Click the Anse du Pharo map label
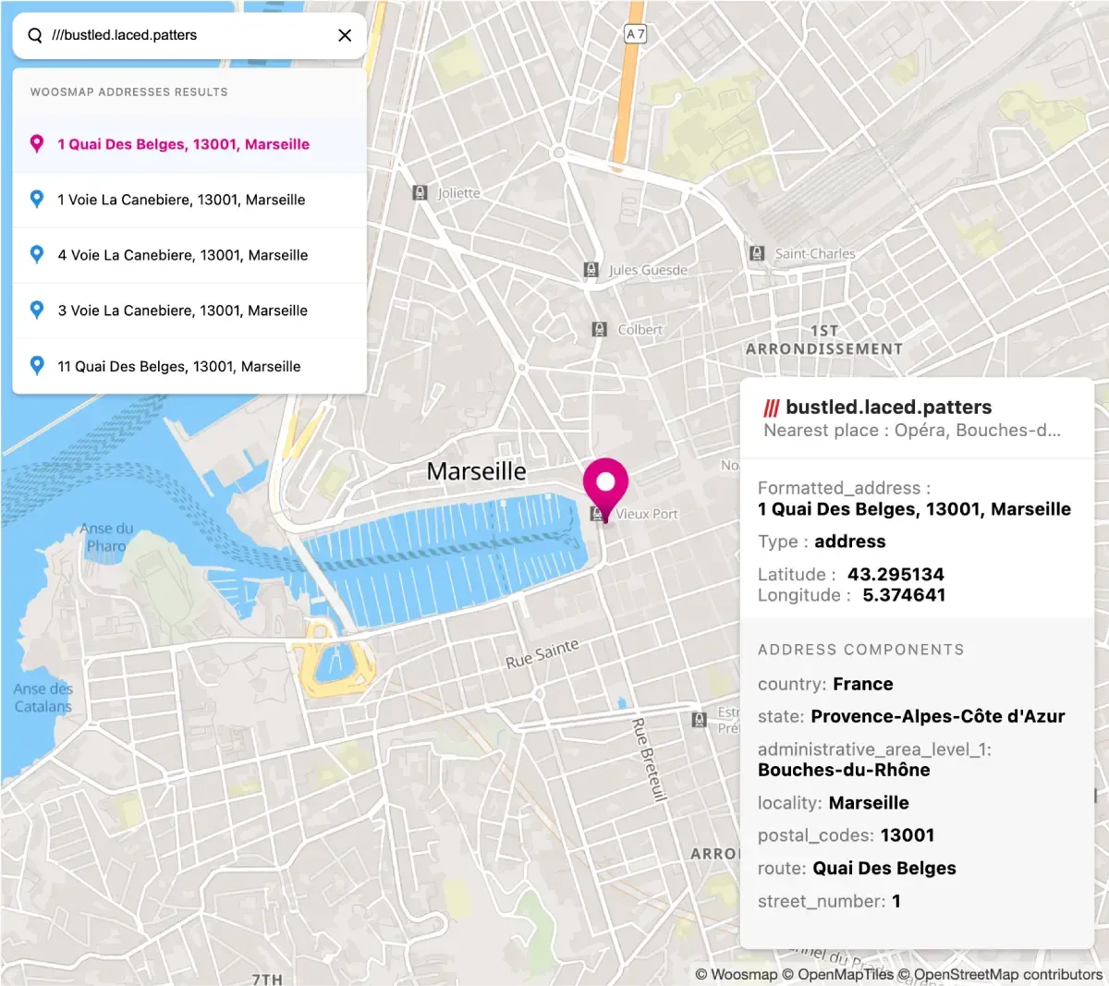Image resolution: width=1109 pixels, height=986 pixels. point(106,537)
